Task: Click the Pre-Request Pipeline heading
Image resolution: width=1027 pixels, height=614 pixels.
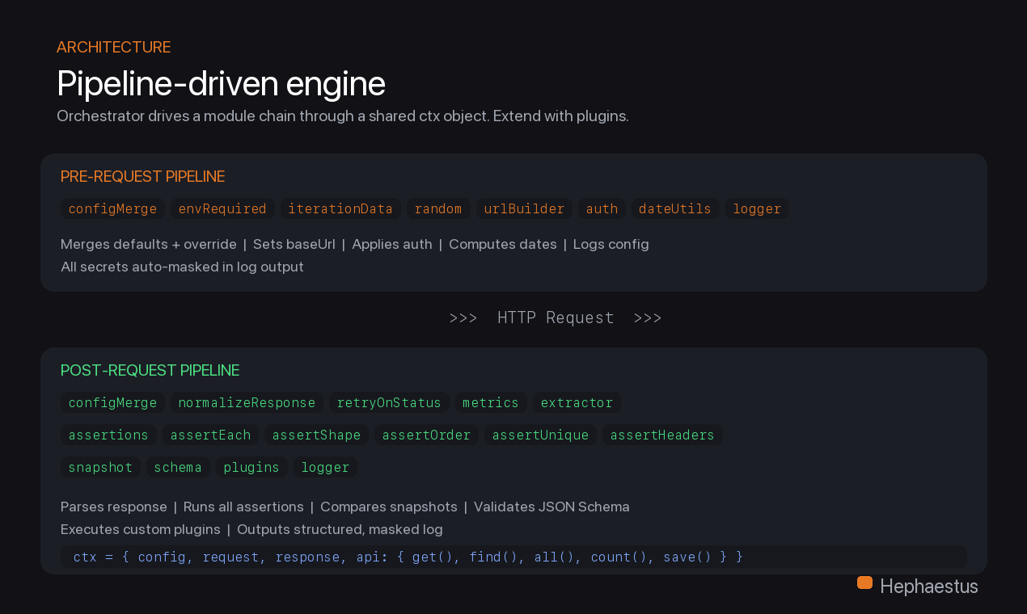Action: click(142, 176)
